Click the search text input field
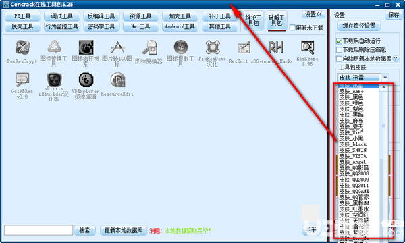Screen dimensions: 405x243 [x=38, y=230]
